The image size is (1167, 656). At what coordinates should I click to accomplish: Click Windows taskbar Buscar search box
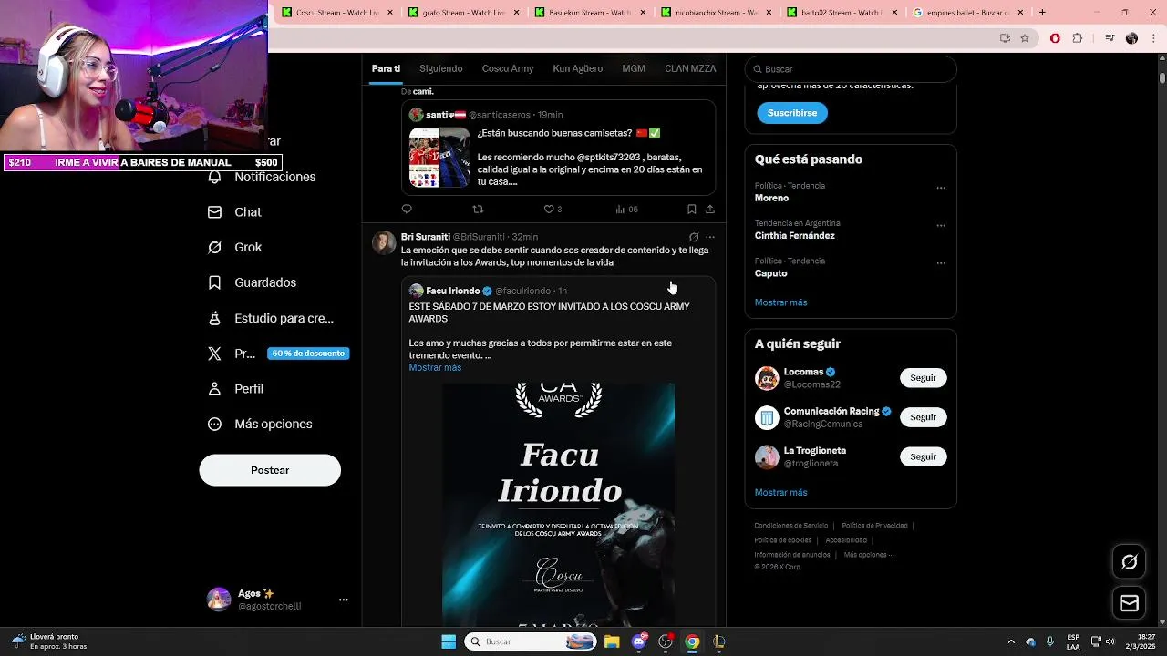point(531,641)
